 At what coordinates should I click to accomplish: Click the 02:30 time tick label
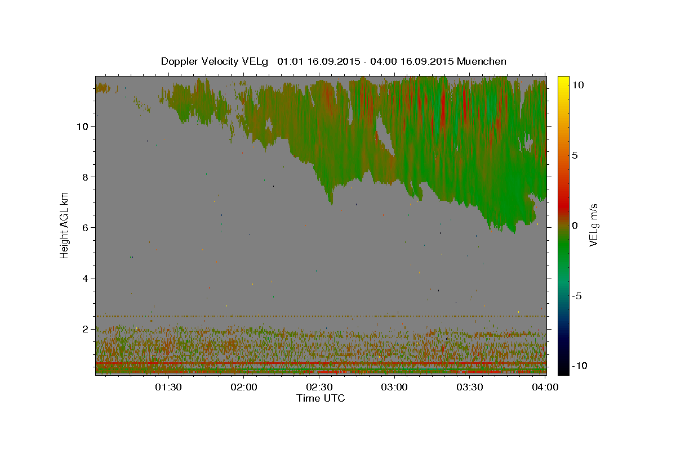[x=319, y=387]
